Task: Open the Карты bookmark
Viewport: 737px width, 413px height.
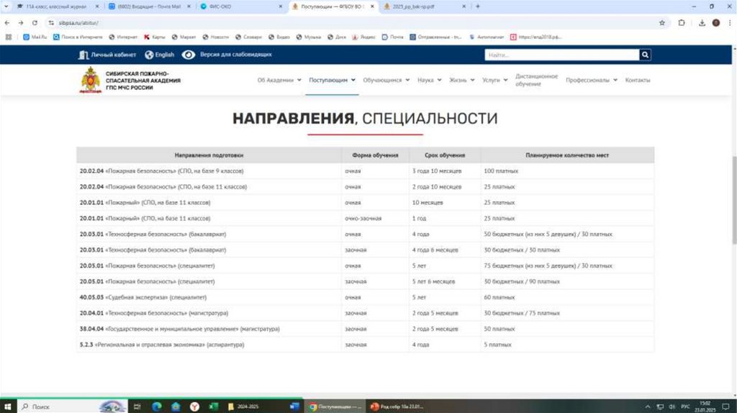Action: pos(155,37)
